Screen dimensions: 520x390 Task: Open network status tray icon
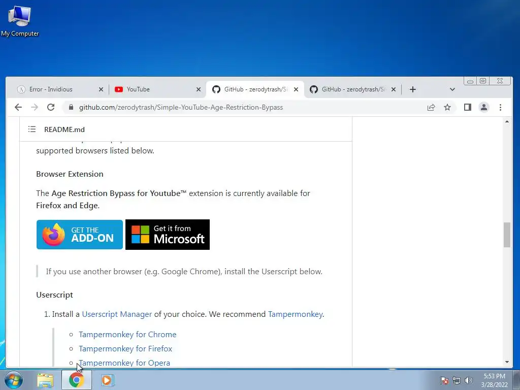pos(457,380)
